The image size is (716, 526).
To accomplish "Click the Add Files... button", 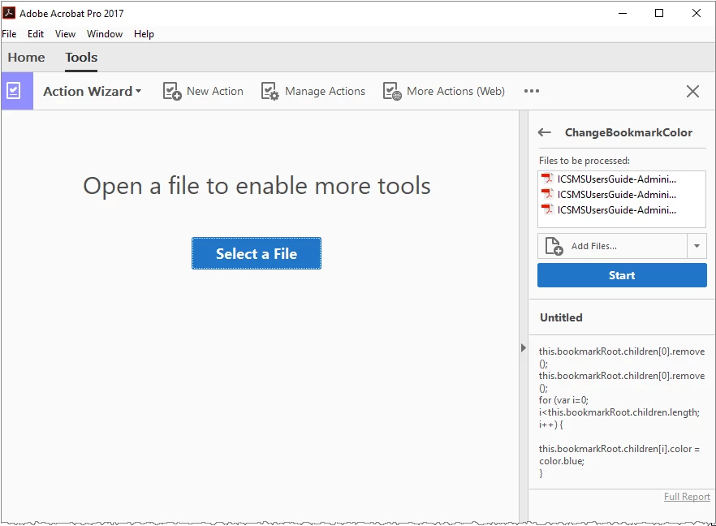I will click(612, 246).
